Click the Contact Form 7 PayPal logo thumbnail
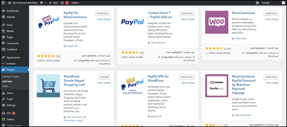The height and width of the screenshot is (127, 287). [x=133, y=22]
